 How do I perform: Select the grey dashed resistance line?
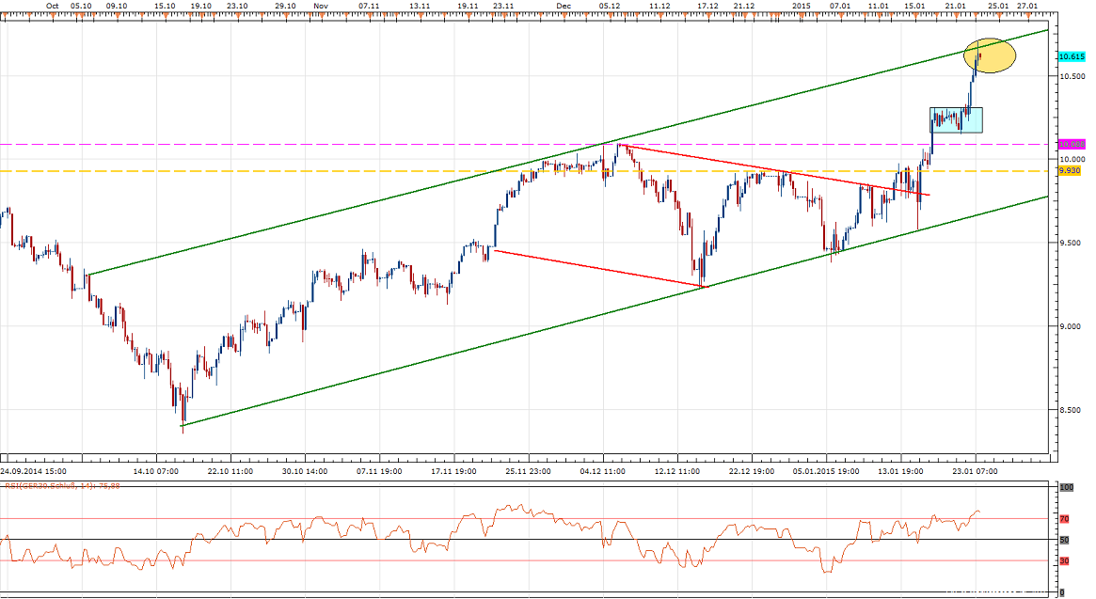(x=282, y=144)
